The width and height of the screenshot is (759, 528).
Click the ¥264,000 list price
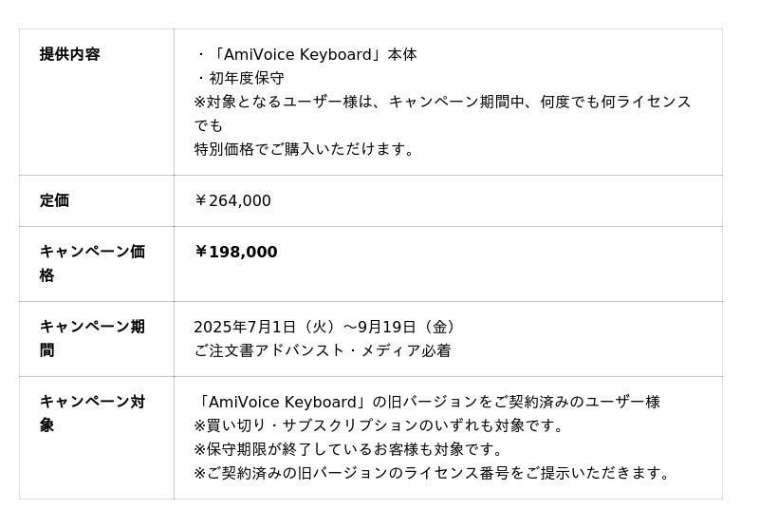(x=232, y=200)
